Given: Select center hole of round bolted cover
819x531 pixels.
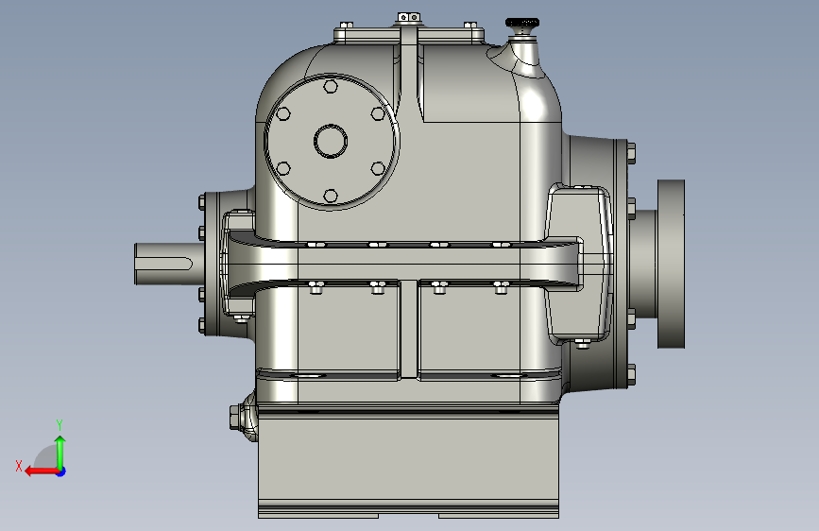Looking at the screenshot, I should 331,141.
